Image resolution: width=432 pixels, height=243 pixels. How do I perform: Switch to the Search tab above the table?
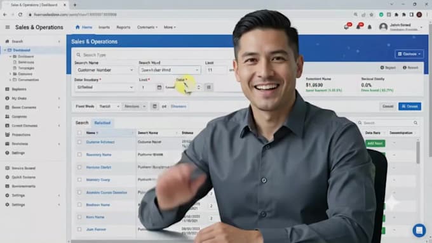click(x=82, y=122)
